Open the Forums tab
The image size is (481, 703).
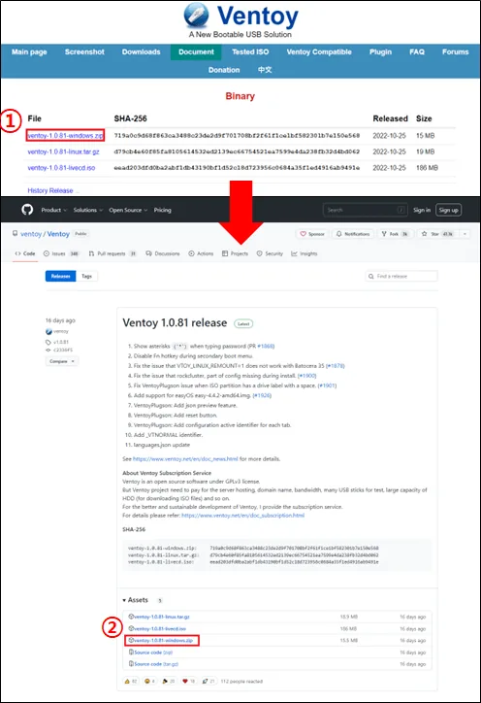click(x=456, y=52)
